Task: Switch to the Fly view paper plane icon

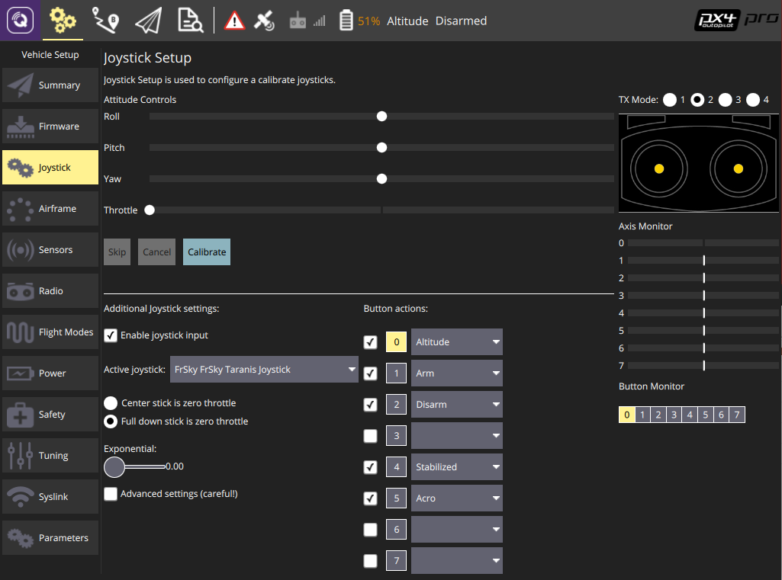Action: click(x=147, y=21)
